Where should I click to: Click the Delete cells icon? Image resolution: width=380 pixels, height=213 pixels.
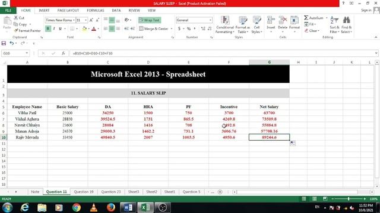tap(283, 20)
